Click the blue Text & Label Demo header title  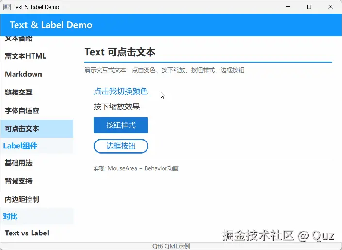tap(51, 25)
